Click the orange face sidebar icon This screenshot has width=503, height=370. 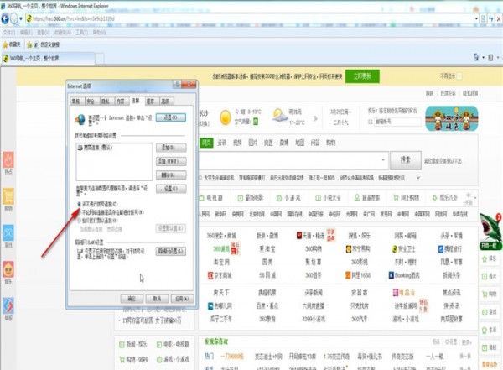pyautogui.click(x=8, y=269)
